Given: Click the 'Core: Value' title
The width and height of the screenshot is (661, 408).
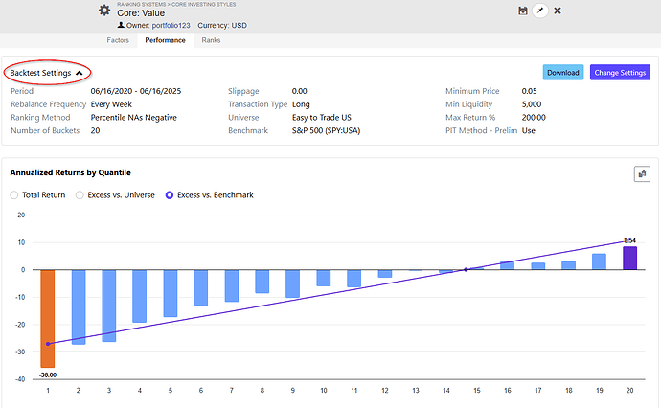Looking at the screenshot, I should (141, 13).
